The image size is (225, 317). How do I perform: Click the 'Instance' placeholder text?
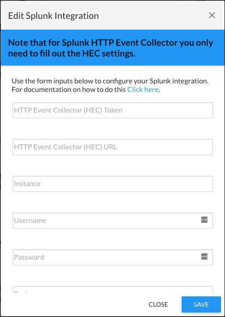[x=27, y=184]
